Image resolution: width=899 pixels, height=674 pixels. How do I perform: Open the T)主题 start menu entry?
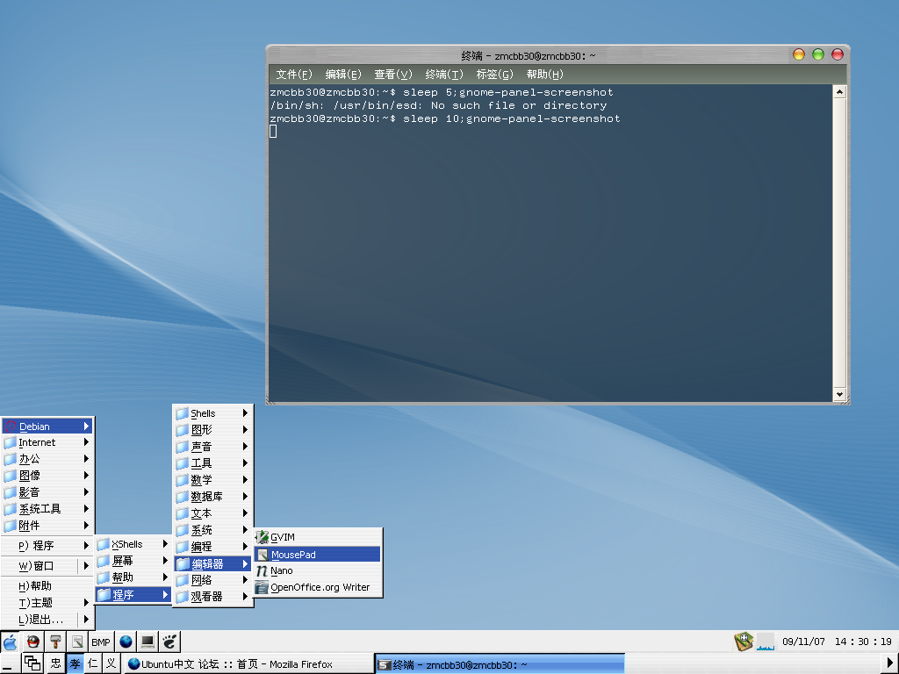[47, 602]
